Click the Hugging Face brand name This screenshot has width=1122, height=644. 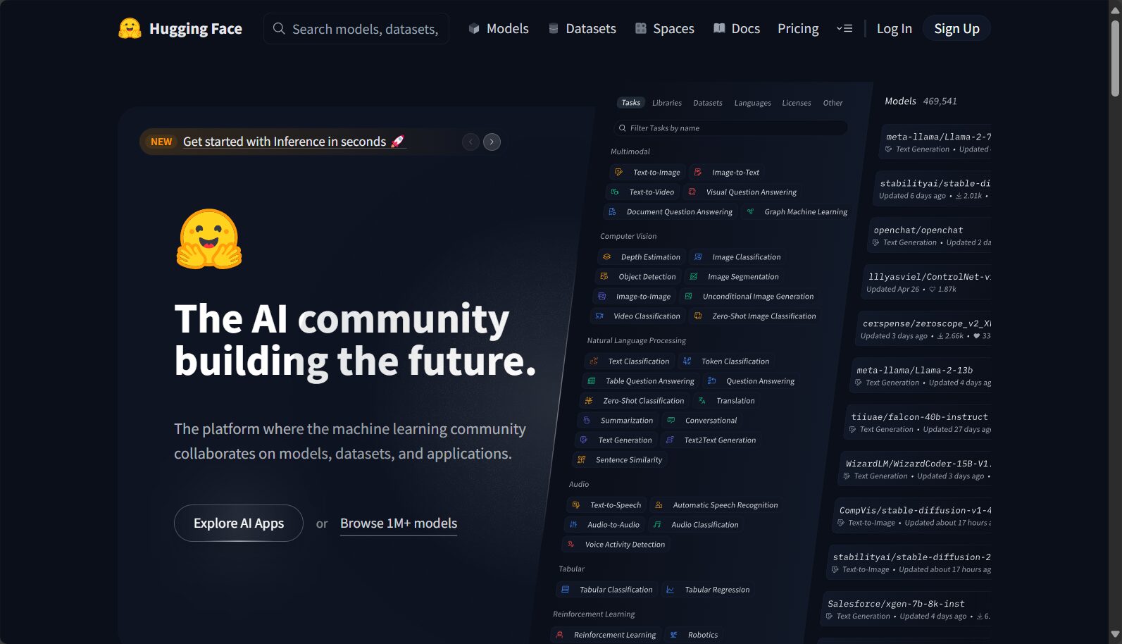pos(196,29)
